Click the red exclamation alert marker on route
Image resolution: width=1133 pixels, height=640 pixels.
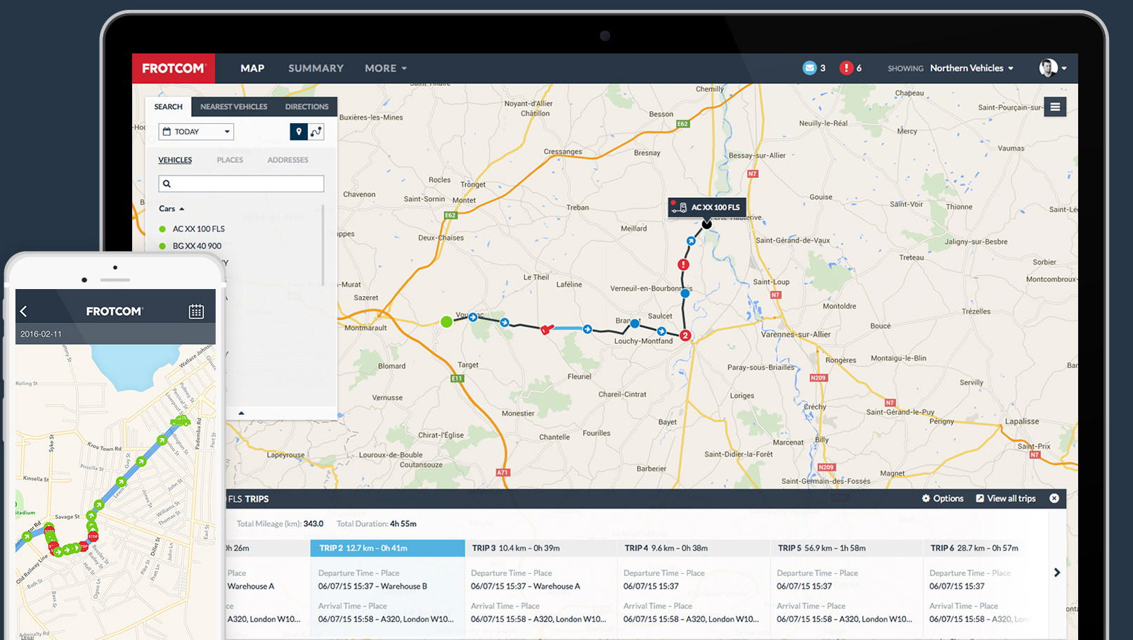pos(683,265)
